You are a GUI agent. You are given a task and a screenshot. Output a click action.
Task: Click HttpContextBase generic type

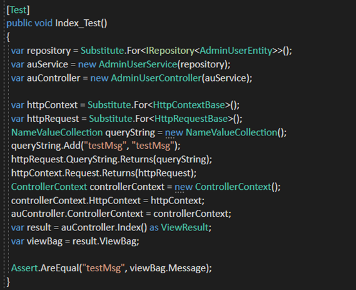pyautogui.click(x=189, y=105)
